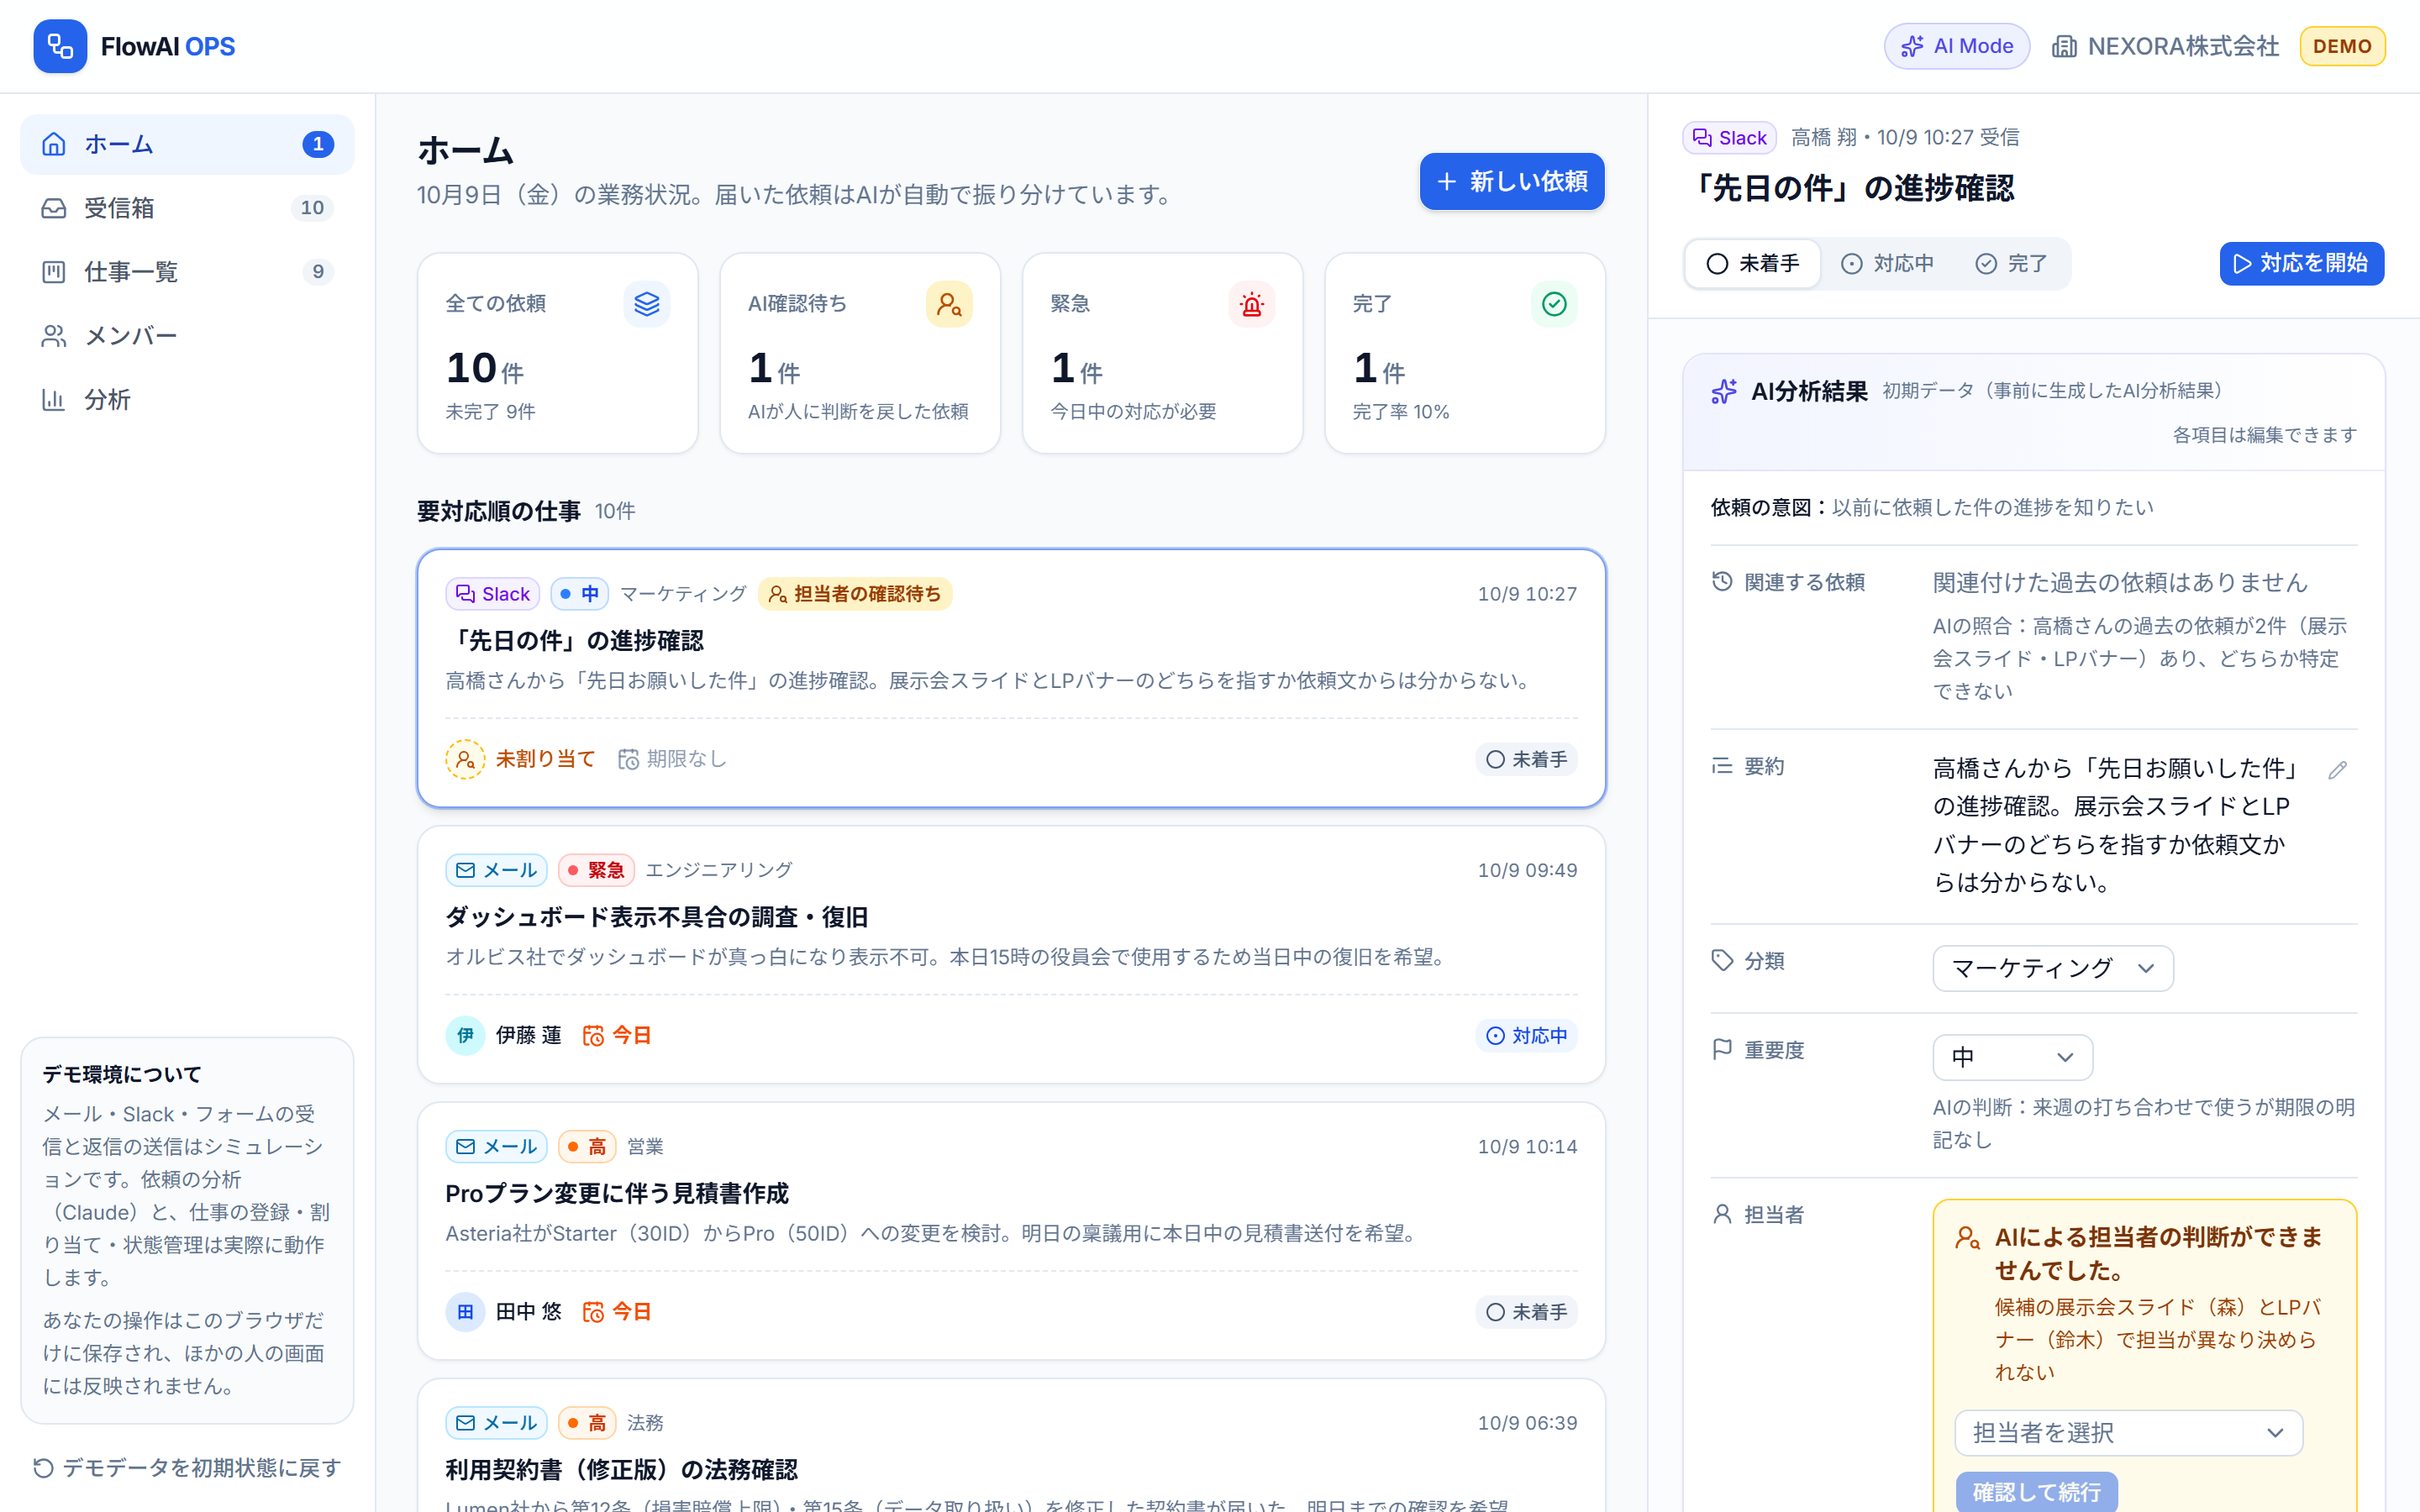Screen dimensions: 2420x1512
Task: Select 完了 status in detail panel
Action: pos(2011,263)
